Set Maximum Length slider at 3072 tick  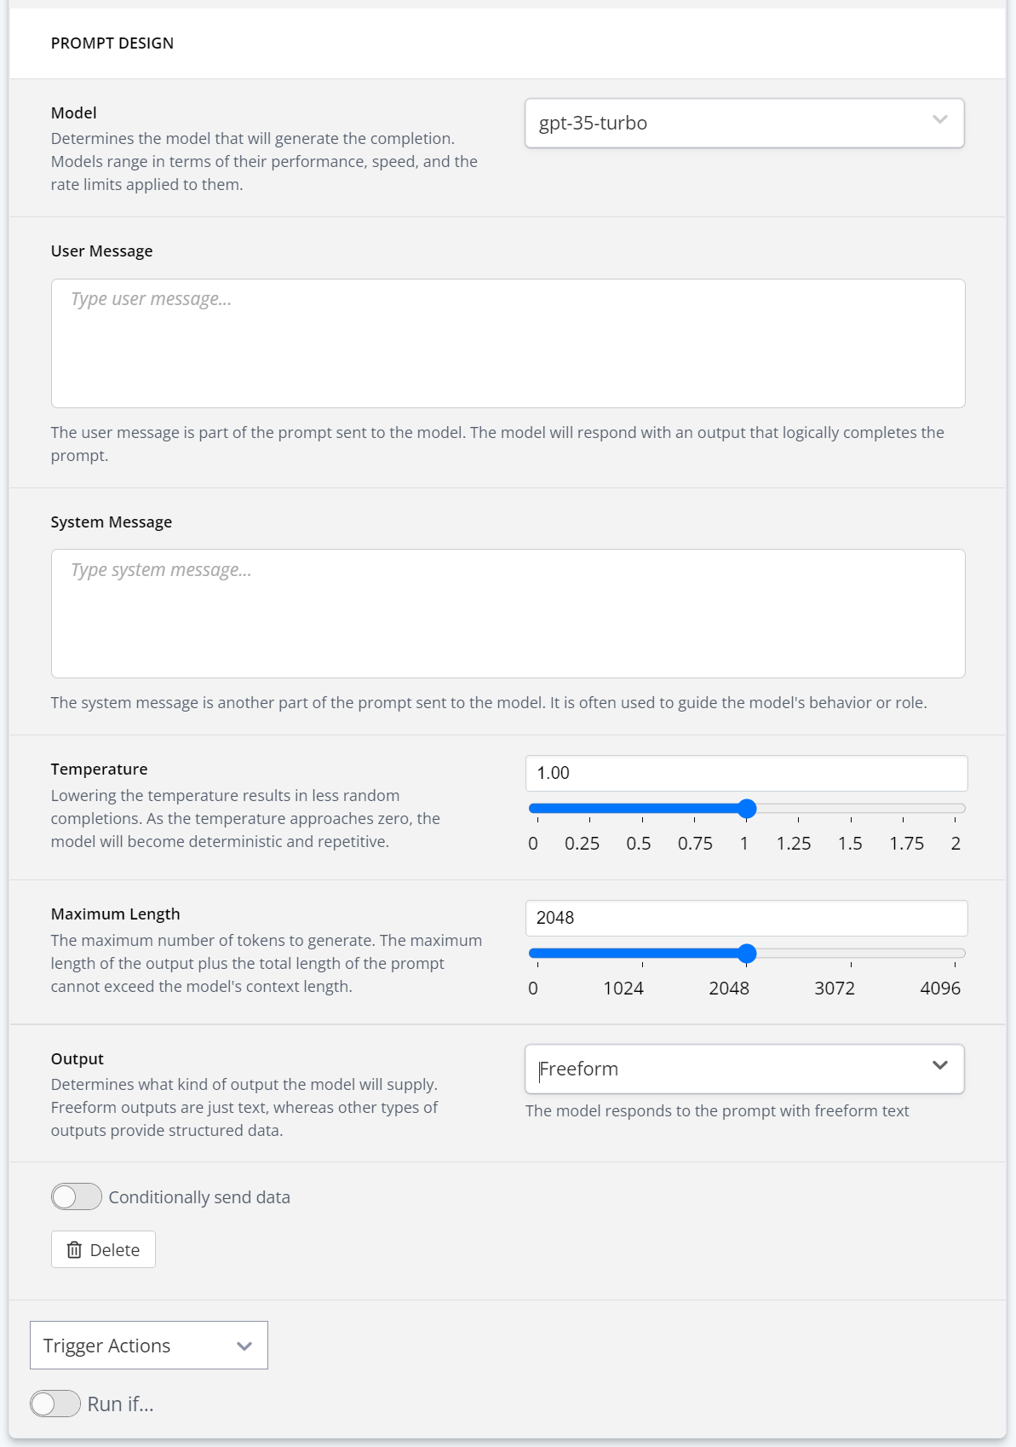pyautogui.click(x=851, y=954)
